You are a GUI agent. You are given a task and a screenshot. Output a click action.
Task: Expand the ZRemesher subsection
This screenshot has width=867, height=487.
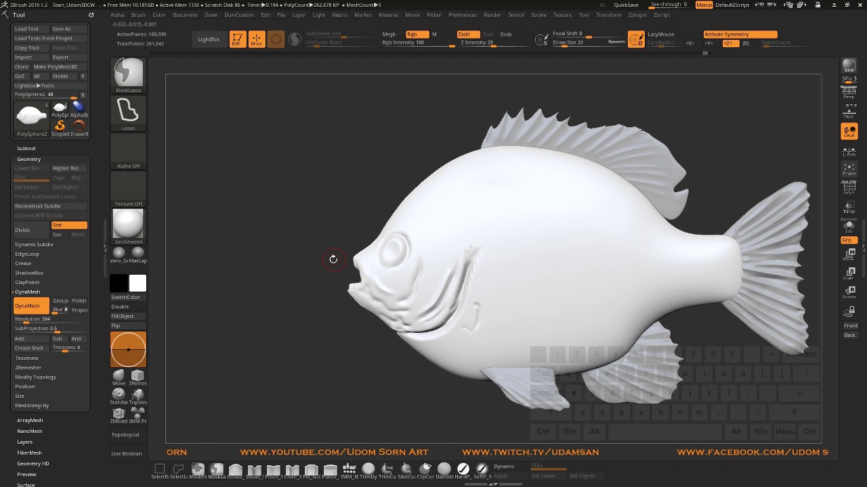[x=28, y=367]
